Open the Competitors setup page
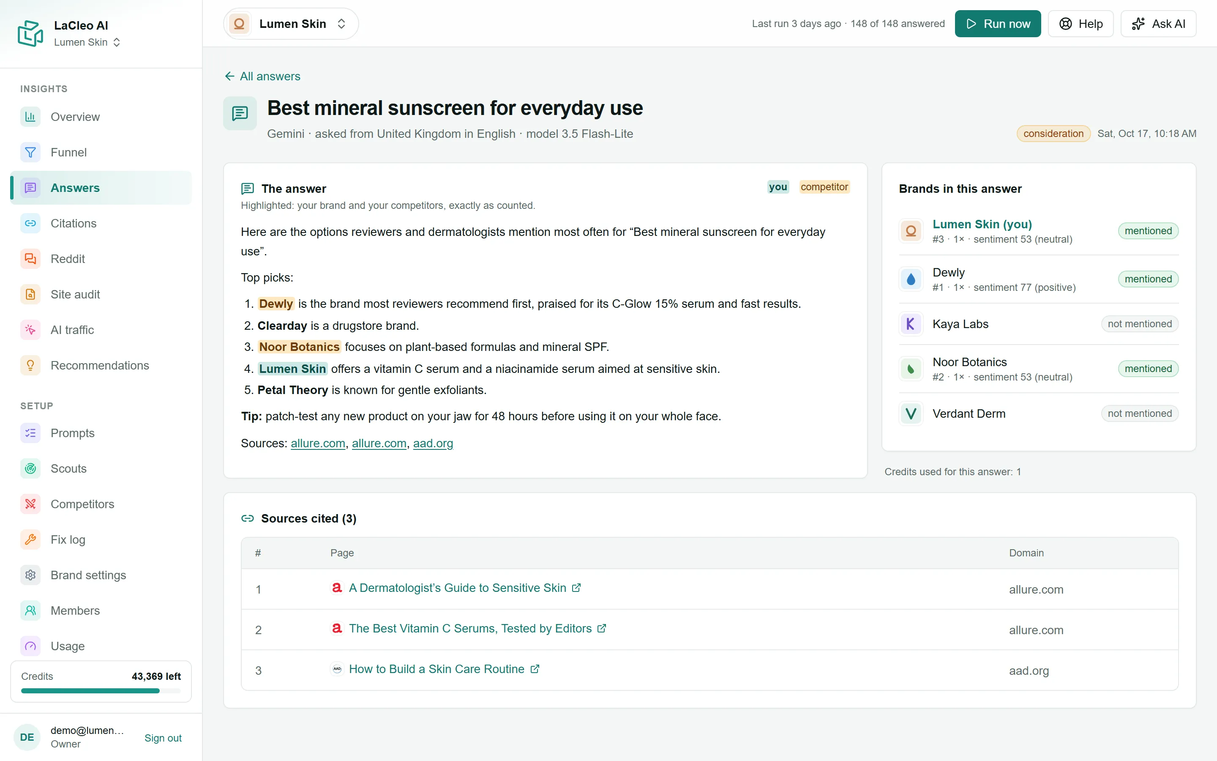 coord(101,504)
